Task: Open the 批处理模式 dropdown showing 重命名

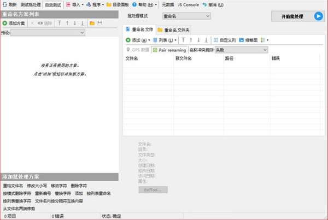Action: pos(186,16)
